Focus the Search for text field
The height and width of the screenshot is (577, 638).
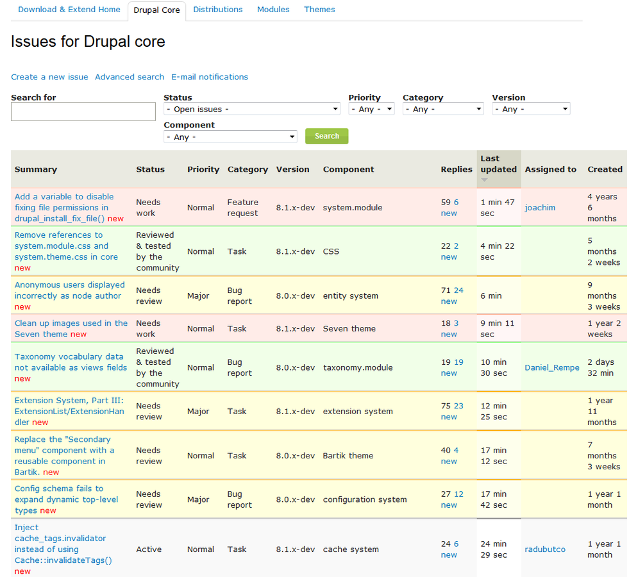click(x=83, y=112)
